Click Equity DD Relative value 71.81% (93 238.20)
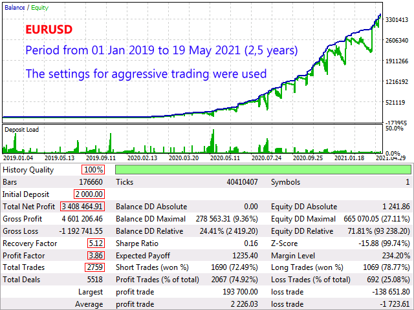 click(379, 231)
